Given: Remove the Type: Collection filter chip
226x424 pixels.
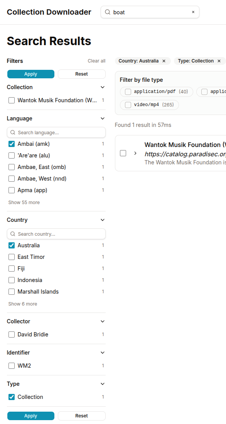Looking at the screenshot, I should pyautogui.click(x=219, y=61).
